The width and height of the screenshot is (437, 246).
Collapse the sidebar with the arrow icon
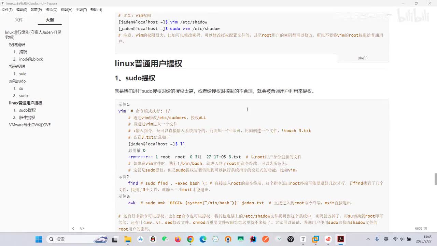click(73, 228)
